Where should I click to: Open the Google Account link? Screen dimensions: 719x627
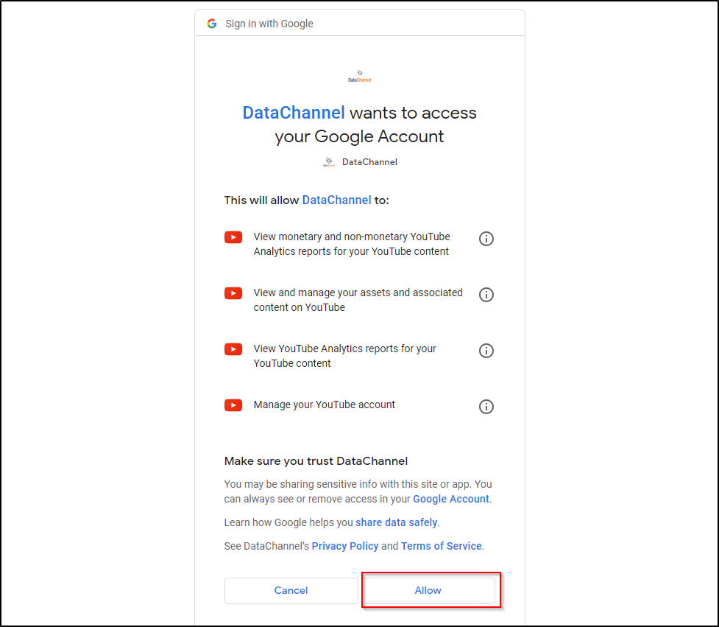click(x=450, y=499)
